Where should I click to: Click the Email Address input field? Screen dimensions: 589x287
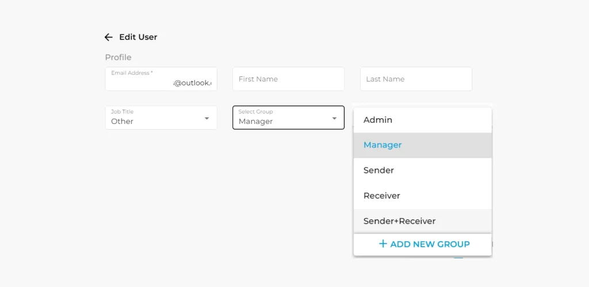click(x=161, y=79)
